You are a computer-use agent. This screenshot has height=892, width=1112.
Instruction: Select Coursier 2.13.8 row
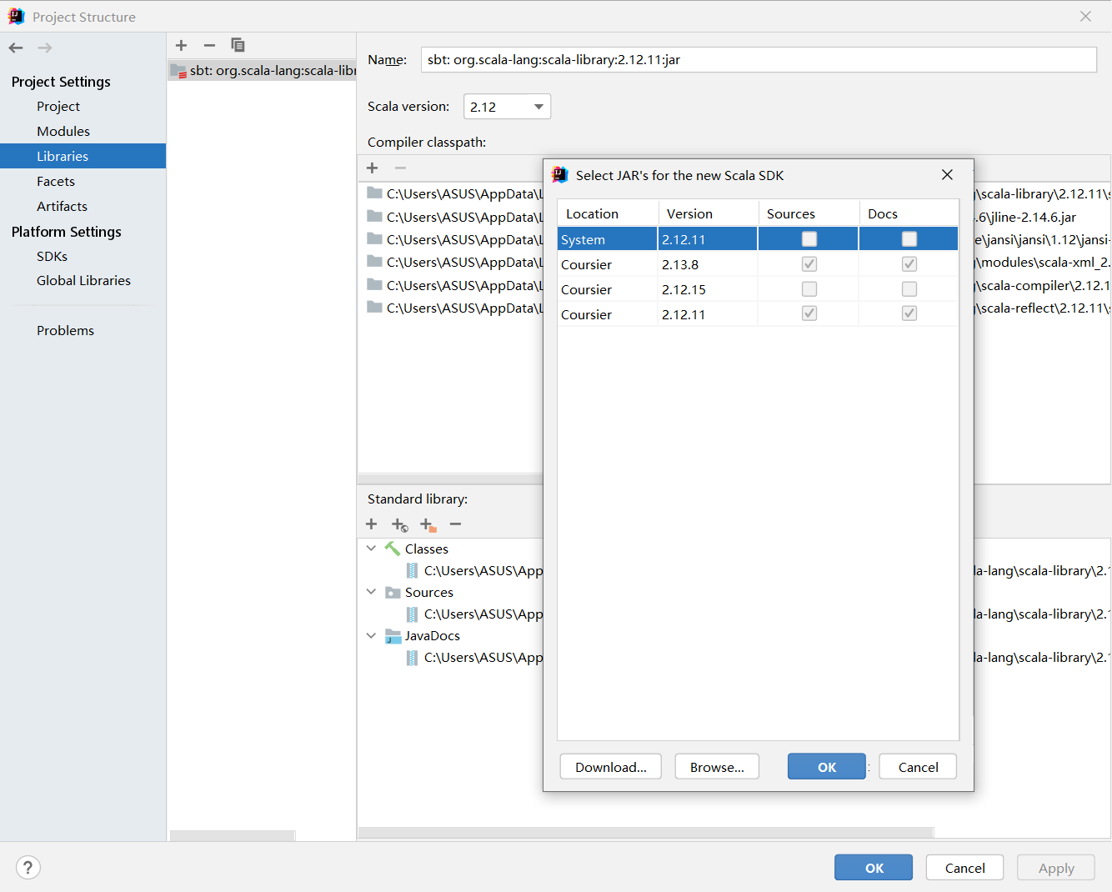click(758, 264)
